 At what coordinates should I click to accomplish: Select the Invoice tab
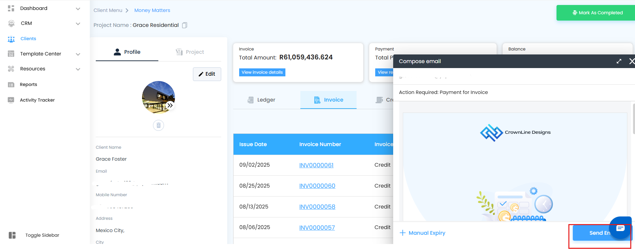(328, 100)
